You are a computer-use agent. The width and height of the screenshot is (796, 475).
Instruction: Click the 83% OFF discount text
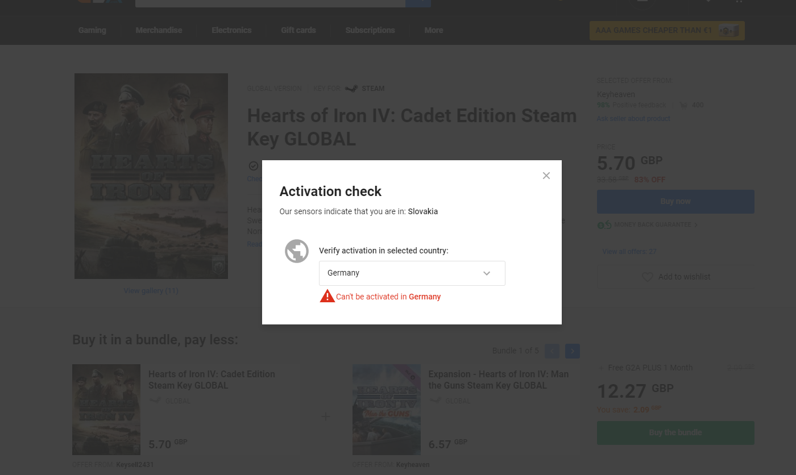tap(650, 180)
